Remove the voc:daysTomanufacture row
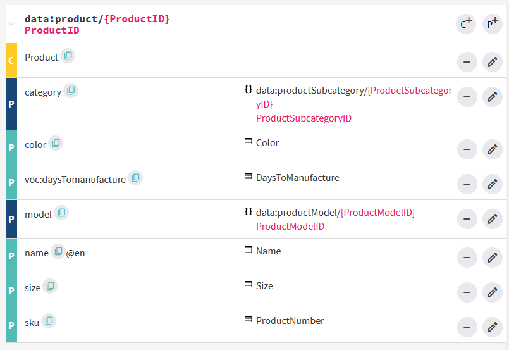Image resolution: width=509 pixels, height=350 pixels. coord(467,184)
